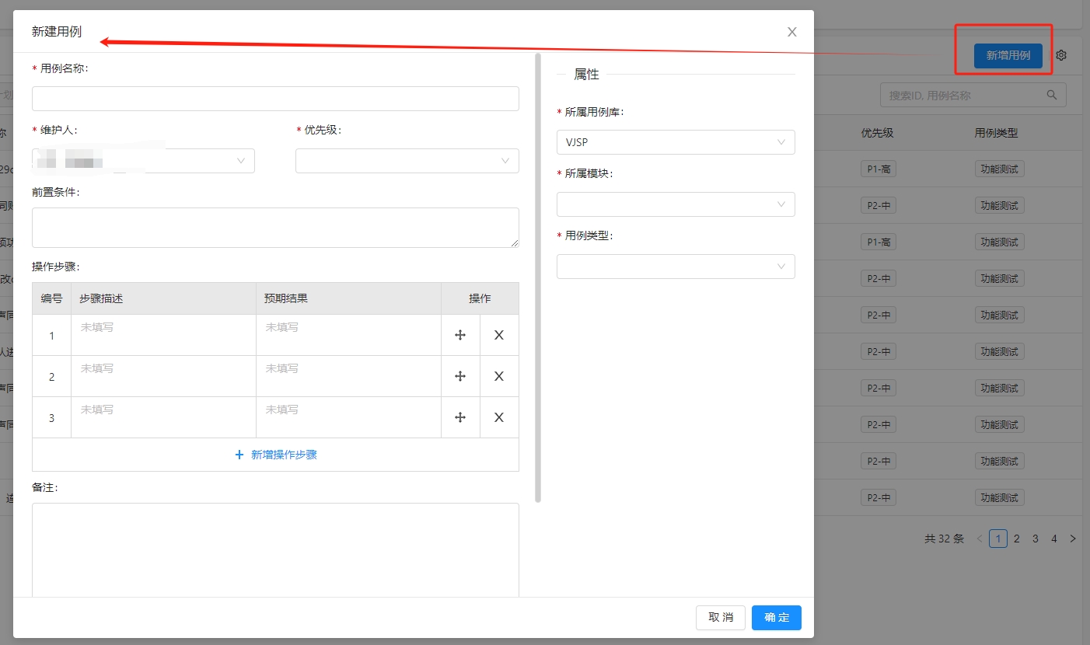The image size is (1090, 645).
Task: Open the settings gear beside 新增用例
Action: point(1061,55)
